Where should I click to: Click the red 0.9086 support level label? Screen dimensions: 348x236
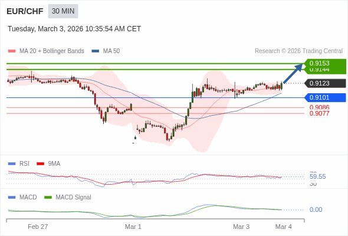tap(319, 107)
